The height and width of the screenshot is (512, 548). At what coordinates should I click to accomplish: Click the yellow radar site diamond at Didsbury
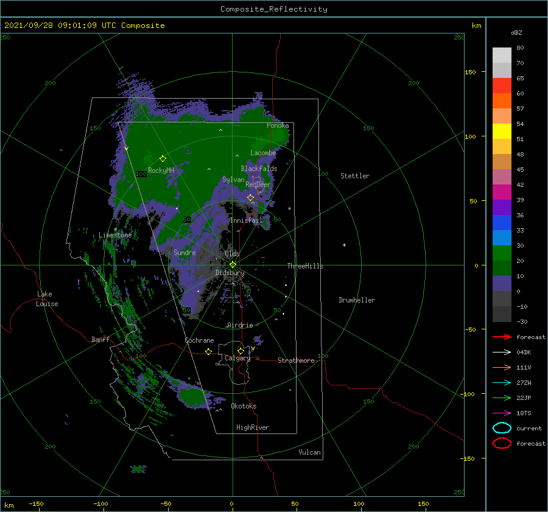[x=233, y=265]
